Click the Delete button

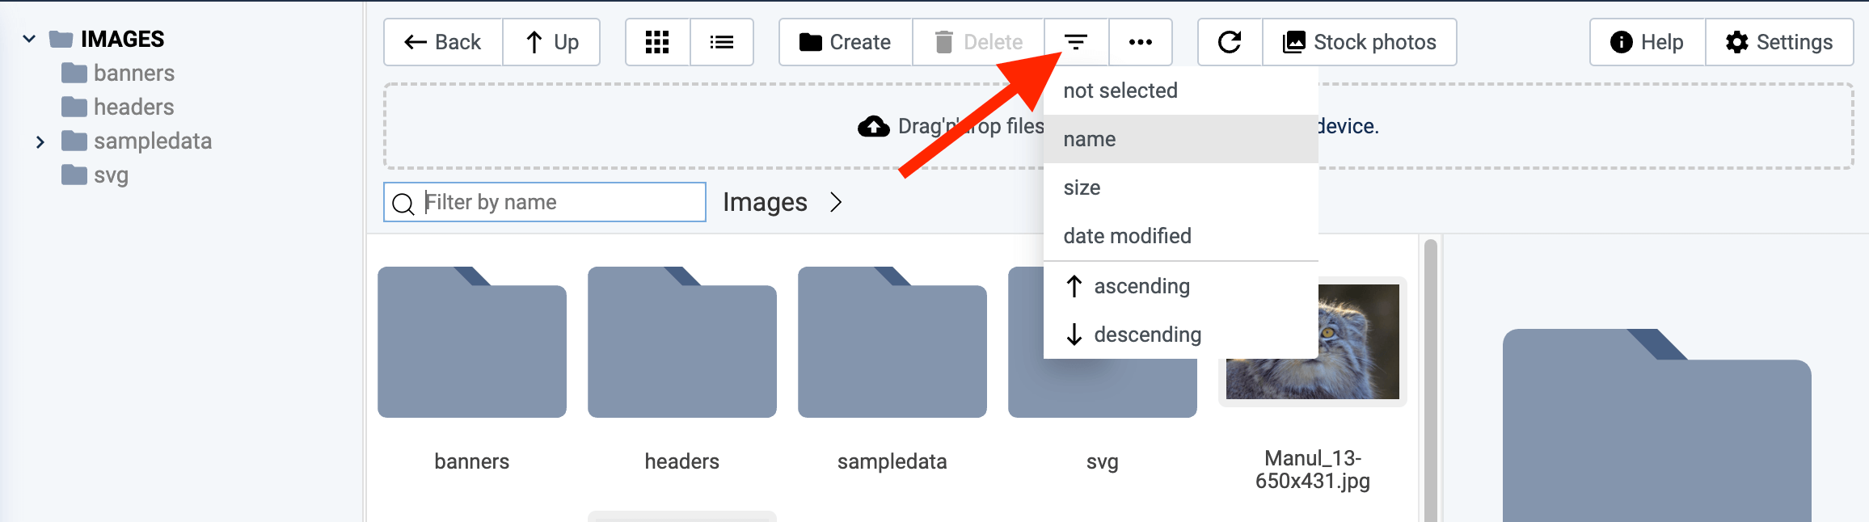click(x=978, y=42)
